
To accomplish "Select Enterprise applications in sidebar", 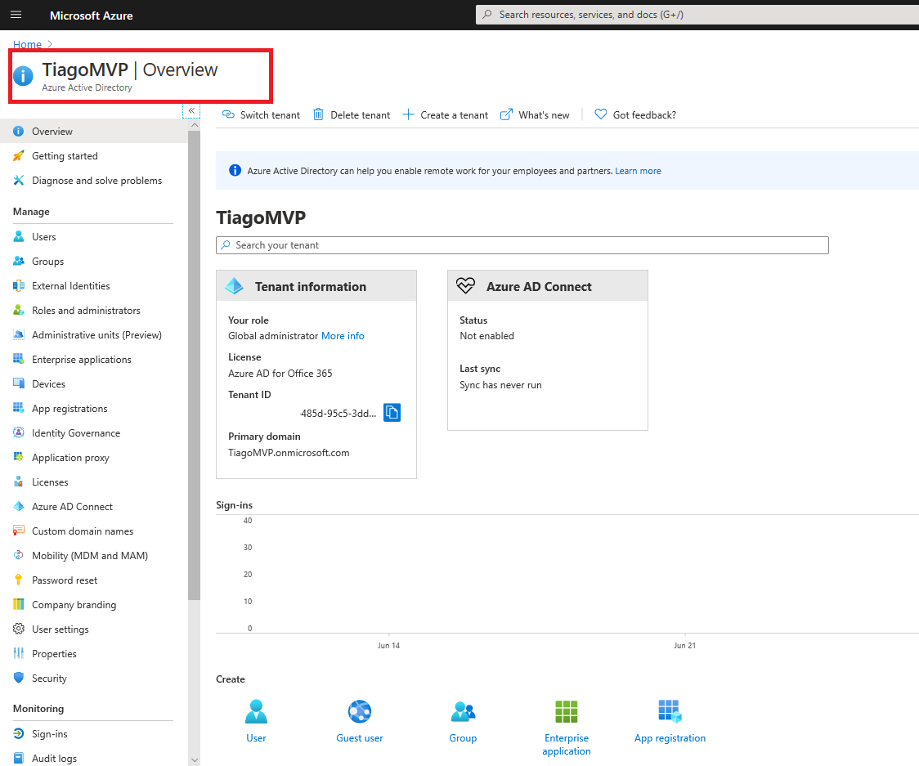I will [x=81, y=360].
